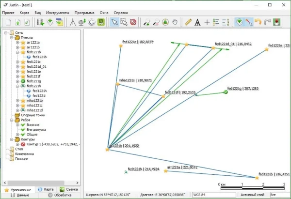Image resolution: width=291 pixels, height=199 pixels.
Task: Click the window export icon with yellow folder
Action: [x=59, y=22]
